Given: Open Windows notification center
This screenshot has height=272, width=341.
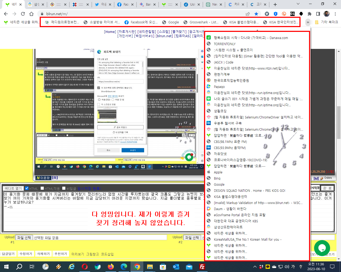Looking at the screenshot, I should tap(332, 267).
